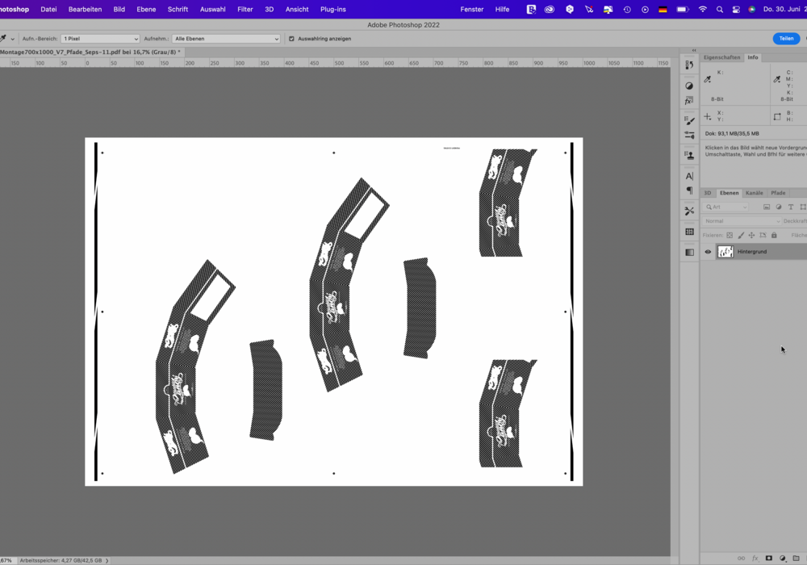Open the Normal blend mode dropdown

(742, 221)
